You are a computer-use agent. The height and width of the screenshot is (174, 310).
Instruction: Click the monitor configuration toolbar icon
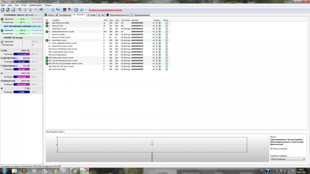click(x=65, y=10)
